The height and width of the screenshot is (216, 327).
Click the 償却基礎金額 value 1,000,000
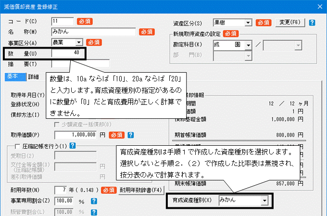(283, 119)
